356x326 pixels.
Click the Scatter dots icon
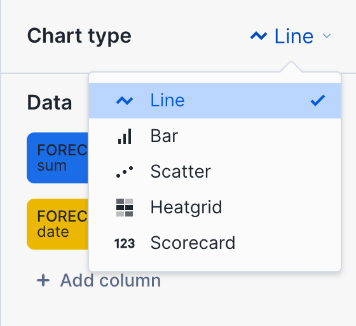tap(125, 172)
